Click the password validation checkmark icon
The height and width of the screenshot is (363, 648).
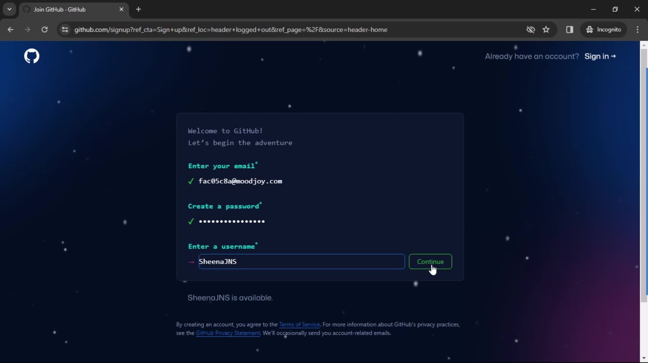pos(191,221)
